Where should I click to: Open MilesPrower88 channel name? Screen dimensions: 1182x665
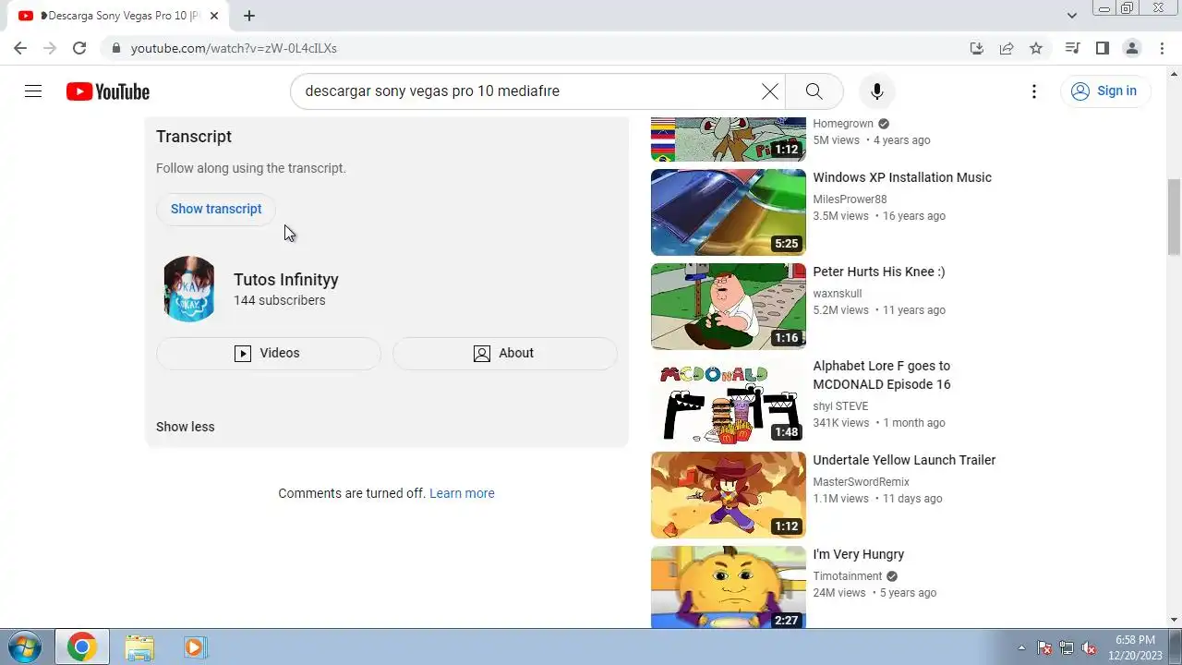tap(850, 199)
